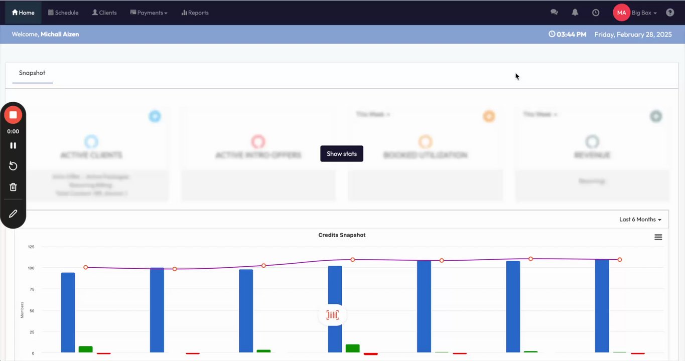Viewport: 685px width, 361px height.
Task: Restart the recording
Action: tap(13, 166)
